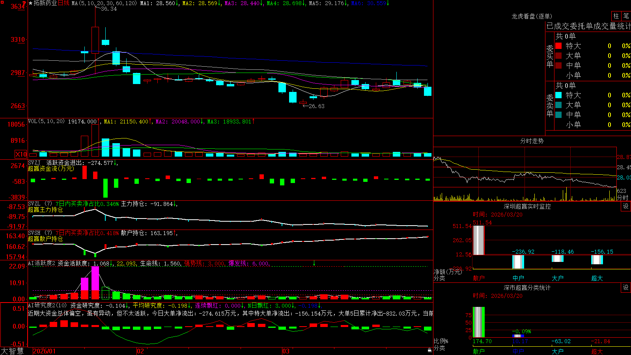Click the 龙虎看盘(逐单) title

click(532, 16)
